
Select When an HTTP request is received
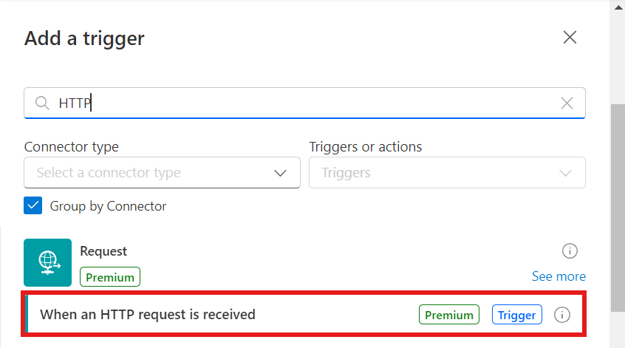148,315
